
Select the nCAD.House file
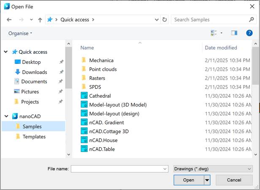pos(103,140)
